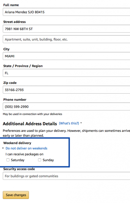
Task: Click into the City field showing MIAMI
Action: 66,56
